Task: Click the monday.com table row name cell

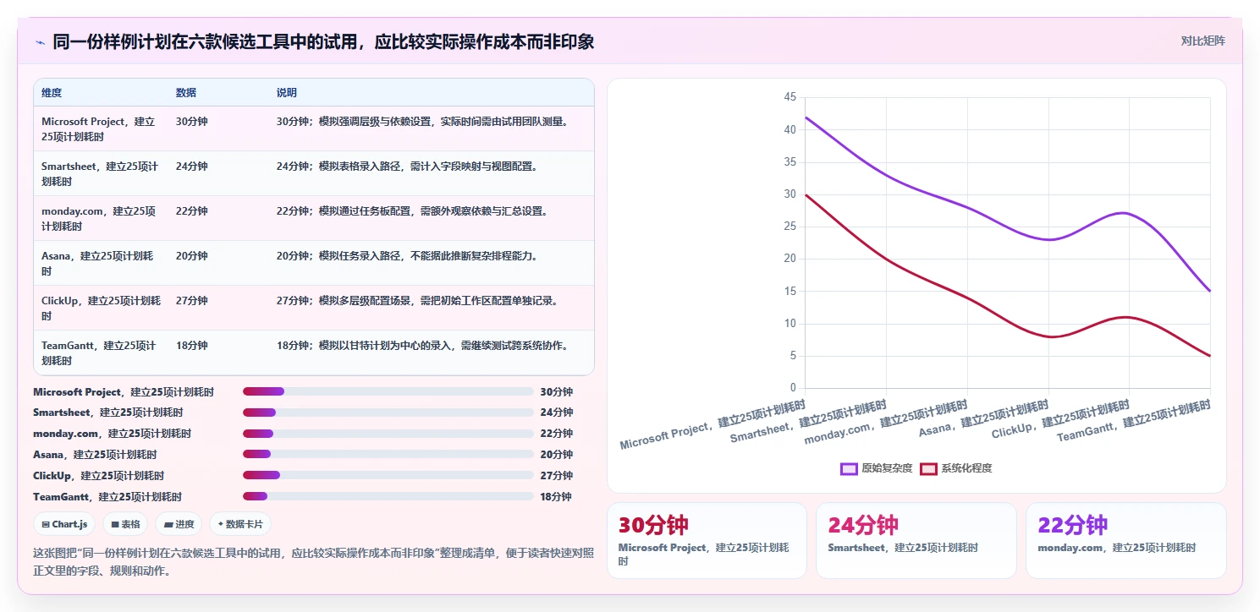Action: 101,218
